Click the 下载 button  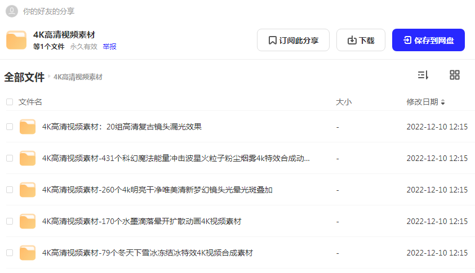361,40
